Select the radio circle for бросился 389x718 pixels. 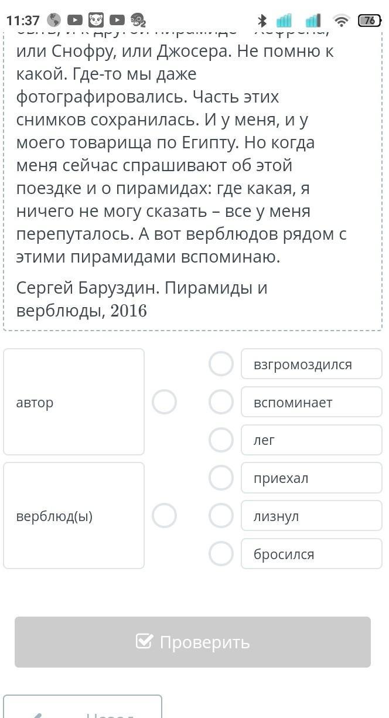221,554
